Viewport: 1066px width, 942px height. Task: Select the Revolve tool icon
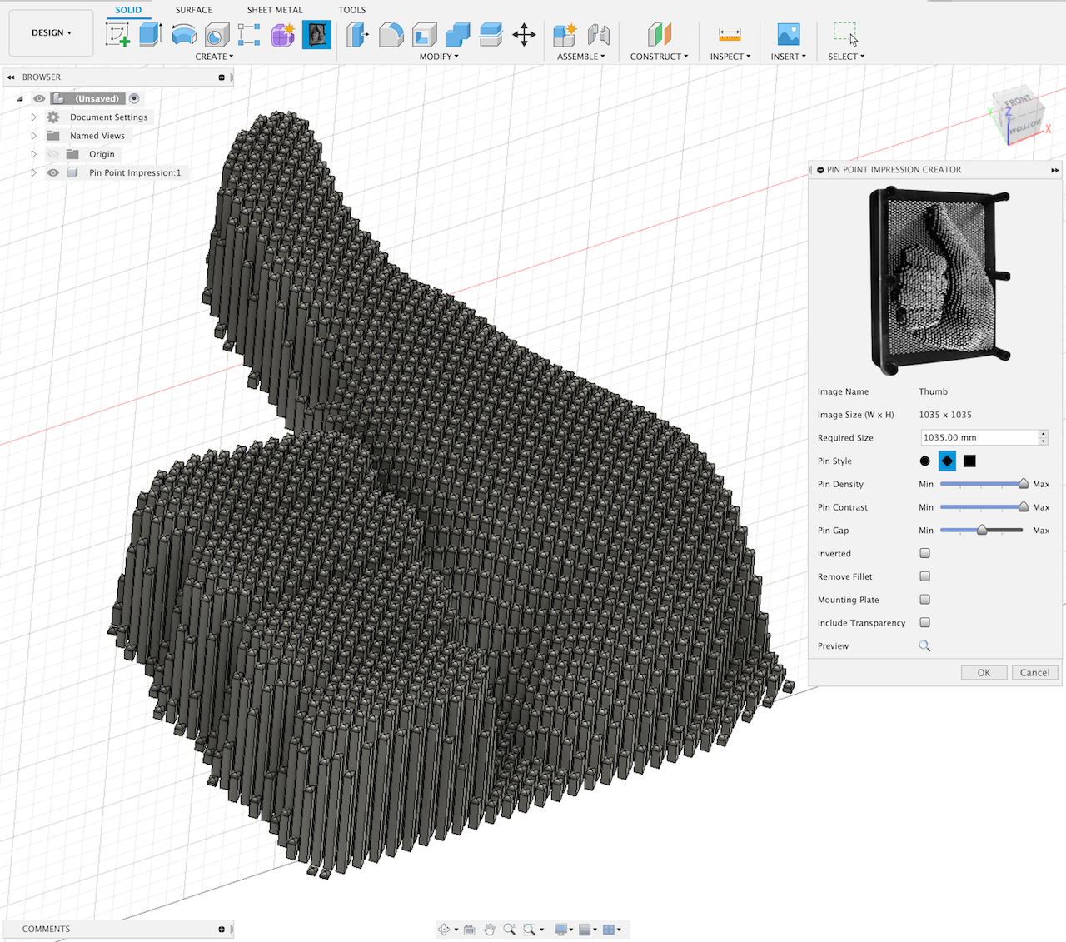184,35
